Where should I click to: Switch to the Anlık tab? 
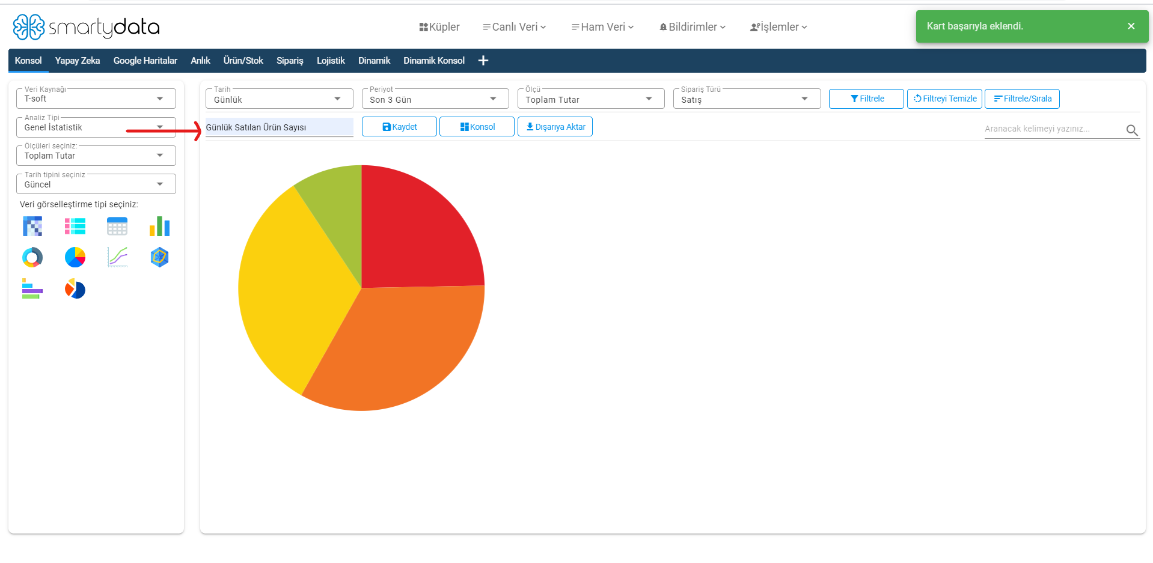200,61
